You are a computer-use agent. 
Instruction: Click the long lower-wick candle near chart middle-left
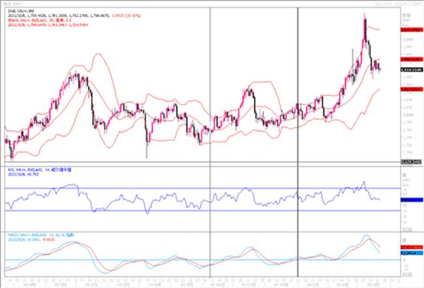point(147,147)
